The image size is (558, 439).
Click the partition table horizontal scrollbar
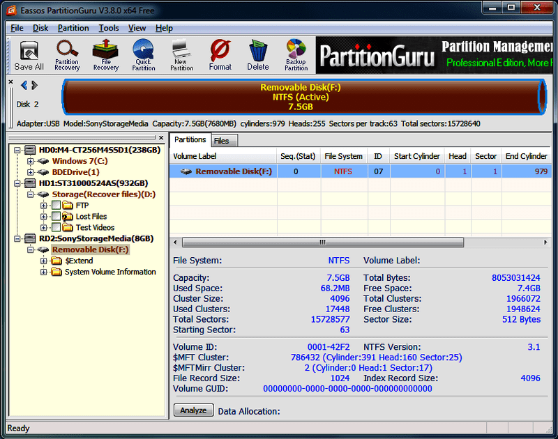click(322, 242)
